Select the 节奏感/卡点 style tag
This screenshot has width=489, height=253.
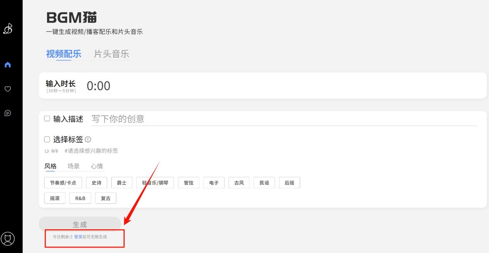63,183
